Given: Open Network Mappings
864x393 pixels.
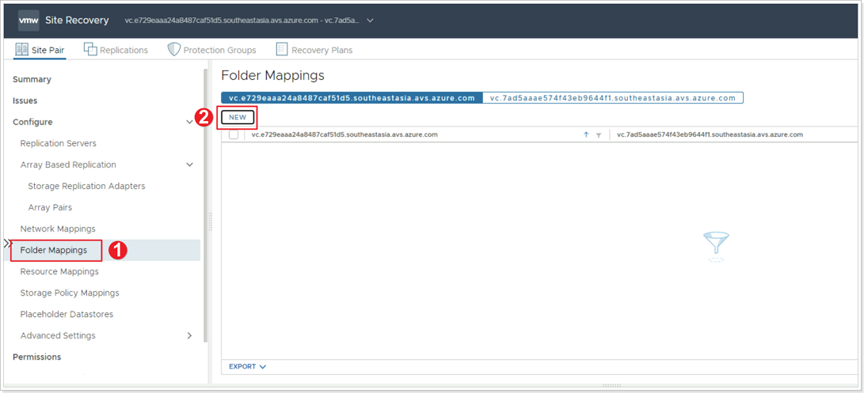Looking at the screenshot, I should point(58,229).
